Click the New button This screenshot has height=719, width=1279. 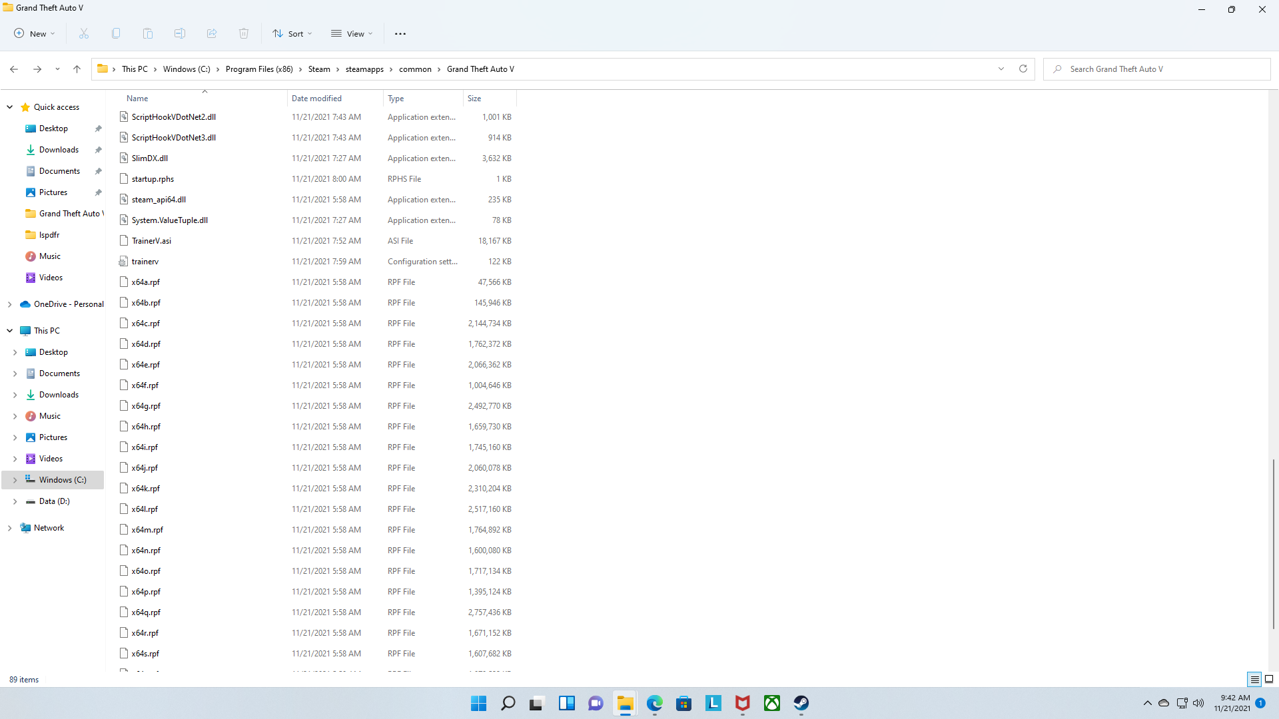click(35, 33)
